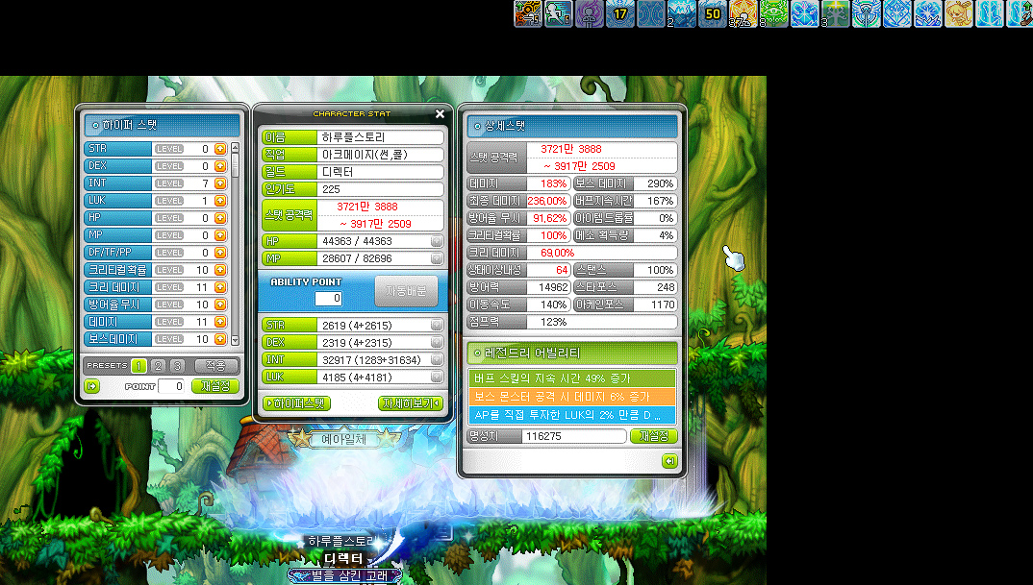Image resolution: width=1033 pixels, height=585 pixels.
Task: Reset hyper stats with 재설정 button
Action: coord(215,386)
